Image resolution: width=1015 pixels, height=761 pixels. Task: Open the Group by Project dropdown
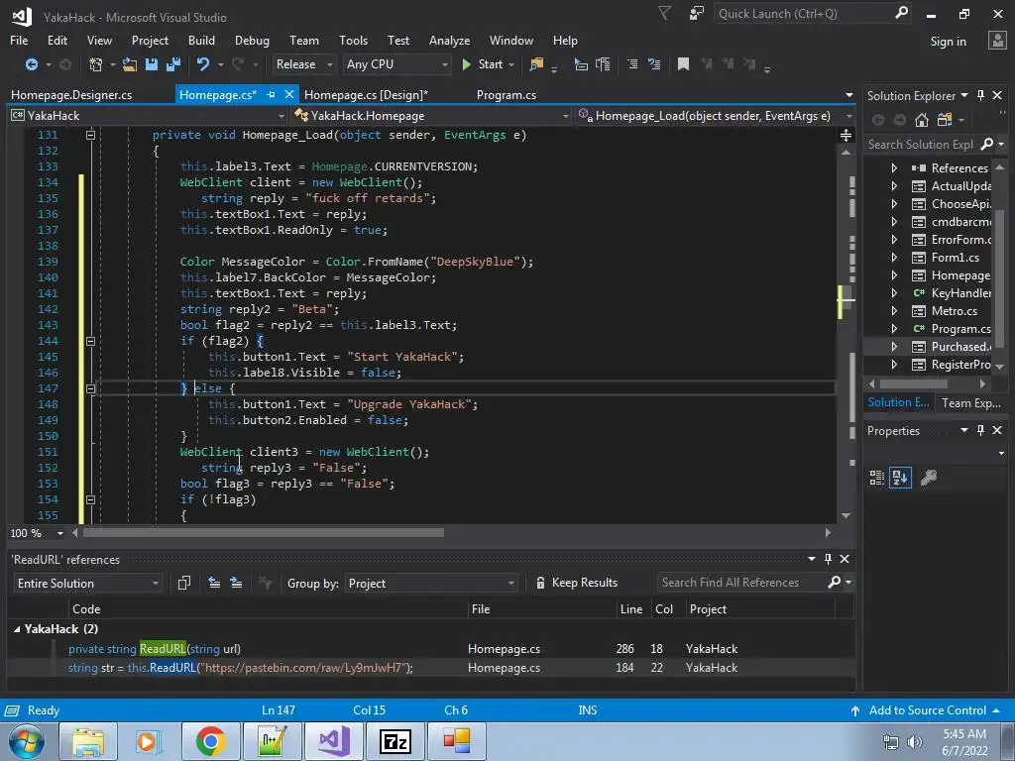click(431, 583)
